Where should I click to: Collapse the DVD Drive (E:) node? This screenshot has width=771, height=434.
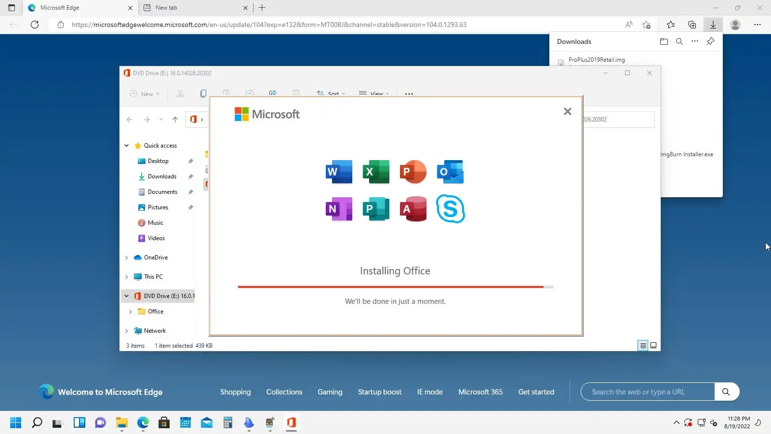point(127,296)
